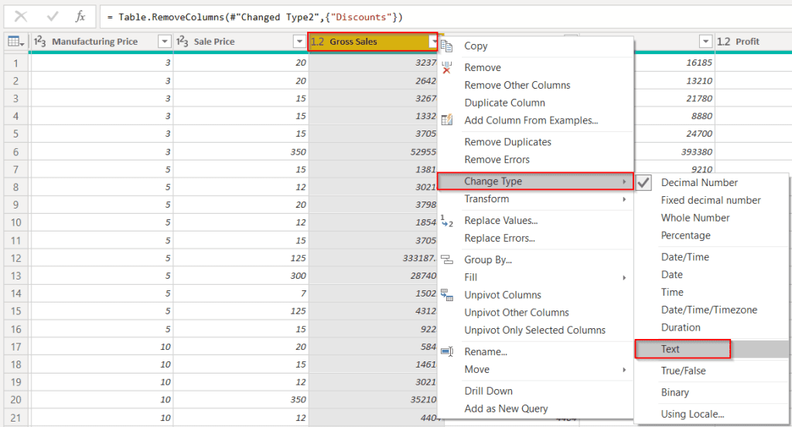Confirm the formula with checkmark icon
The width and height of the screenshot is (792, 427).
(52, 17)
